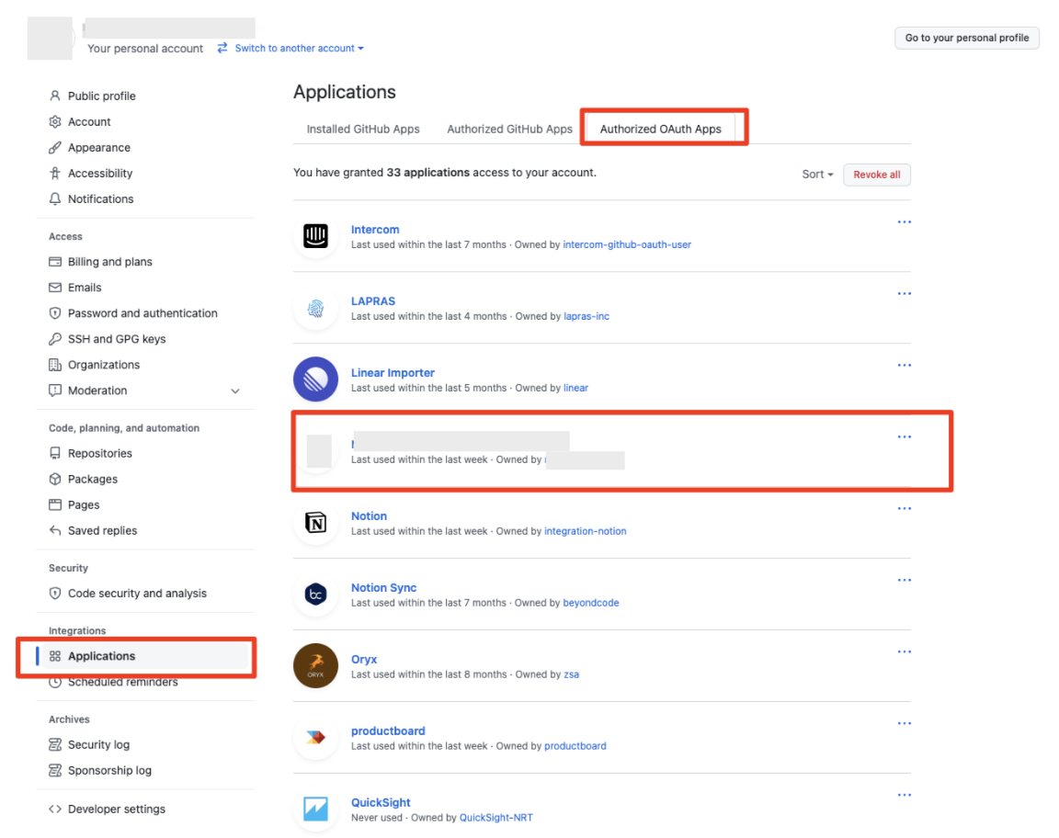Click the Applications grid icon

click(x=55, y=656)
